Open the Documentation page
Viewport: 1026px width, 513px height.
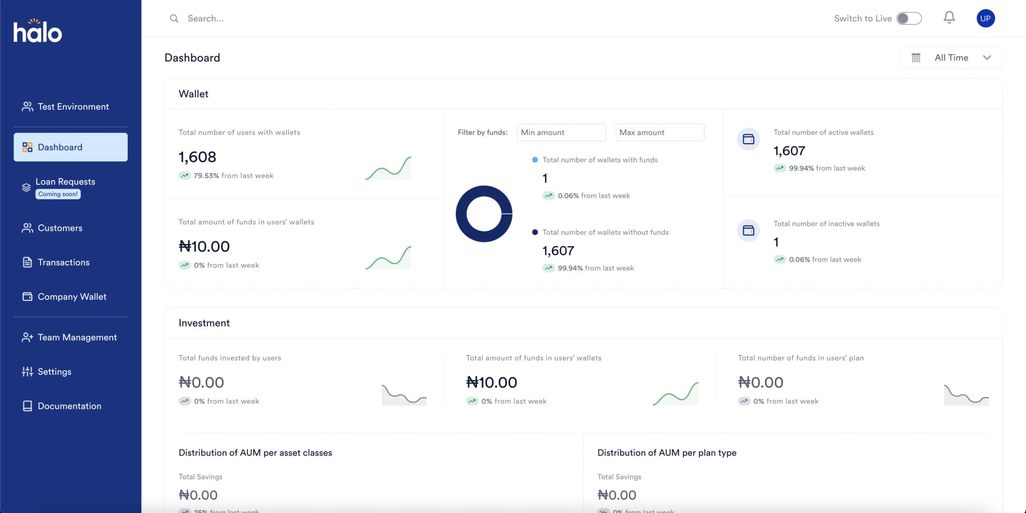tap(69, 406)
